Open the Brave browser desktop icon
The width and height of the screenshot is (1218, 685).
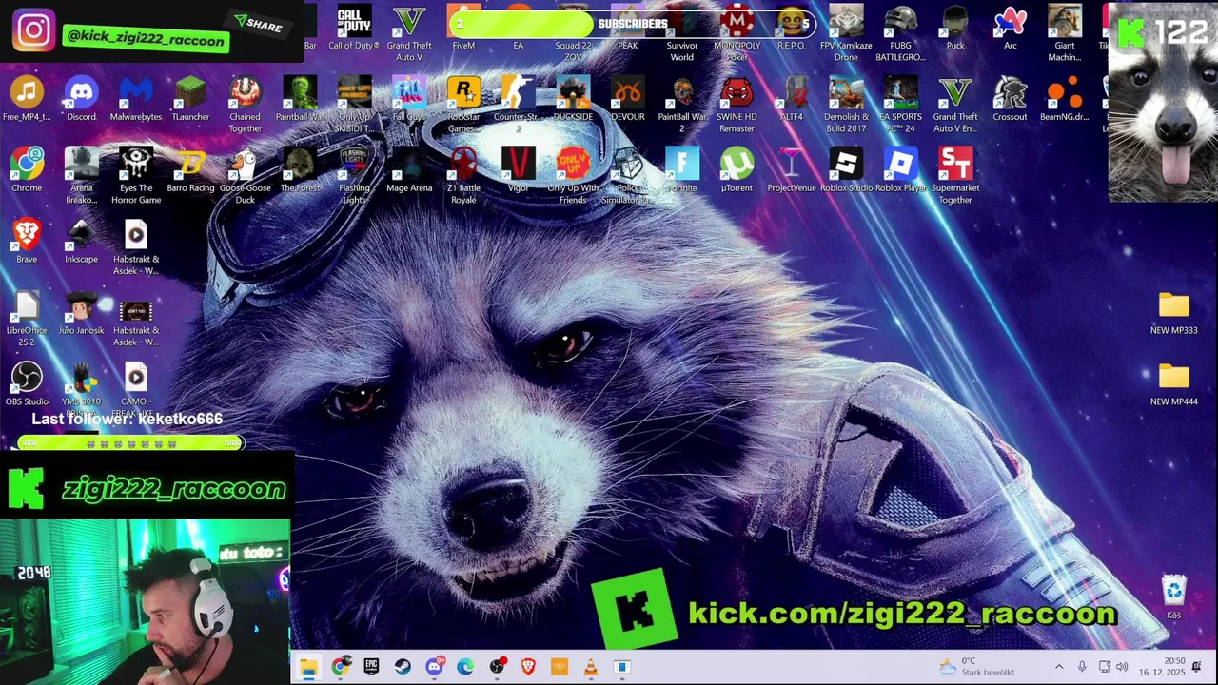point(27,242)
